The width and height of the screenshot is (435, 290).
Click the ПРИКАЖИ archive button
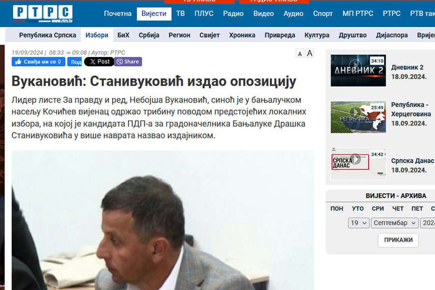point(398,240)
